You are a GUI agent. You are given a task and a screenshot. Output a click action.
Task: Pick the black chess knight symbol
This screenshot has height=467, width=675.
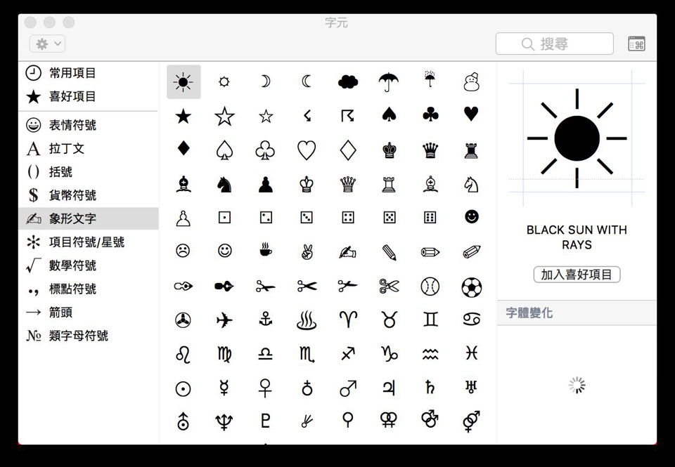(224, 185)
